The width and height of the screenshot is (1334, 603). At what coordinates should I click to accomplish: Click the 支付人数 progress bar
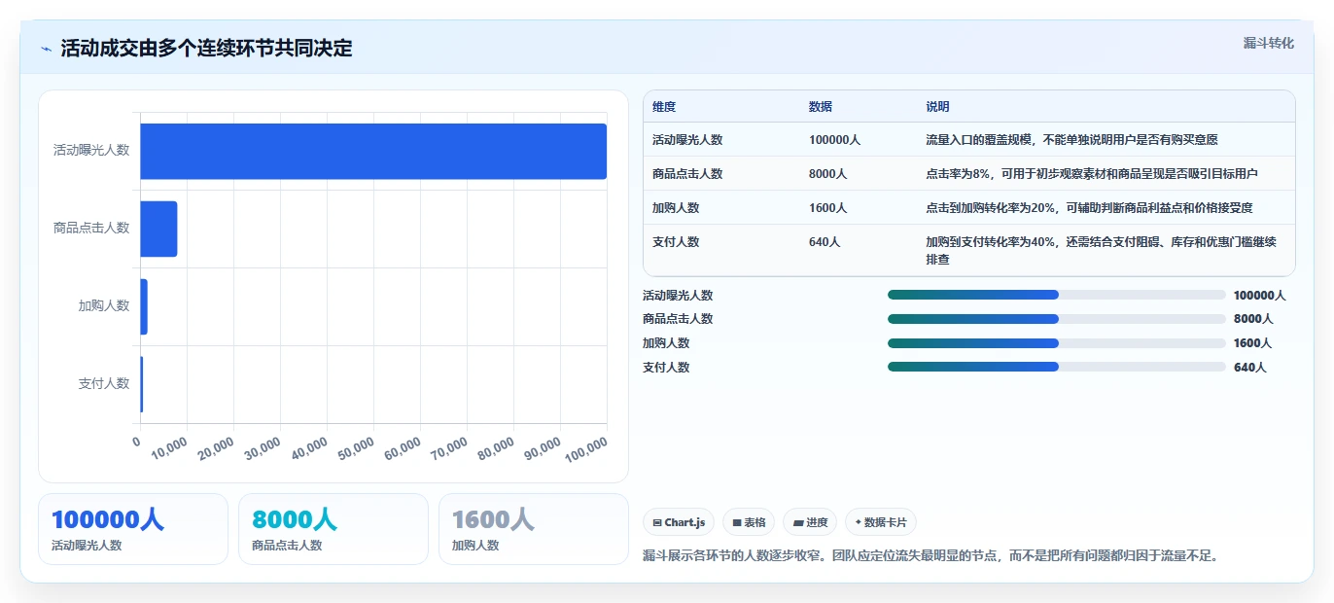1056,367
